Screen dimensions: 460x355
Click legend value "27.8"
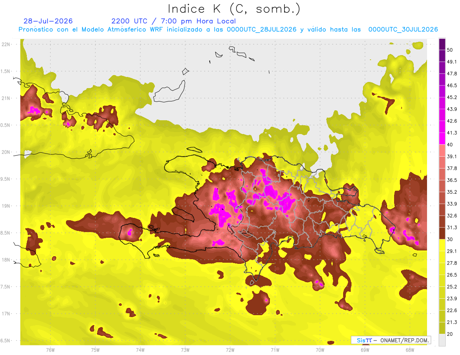tap(452, 263)
